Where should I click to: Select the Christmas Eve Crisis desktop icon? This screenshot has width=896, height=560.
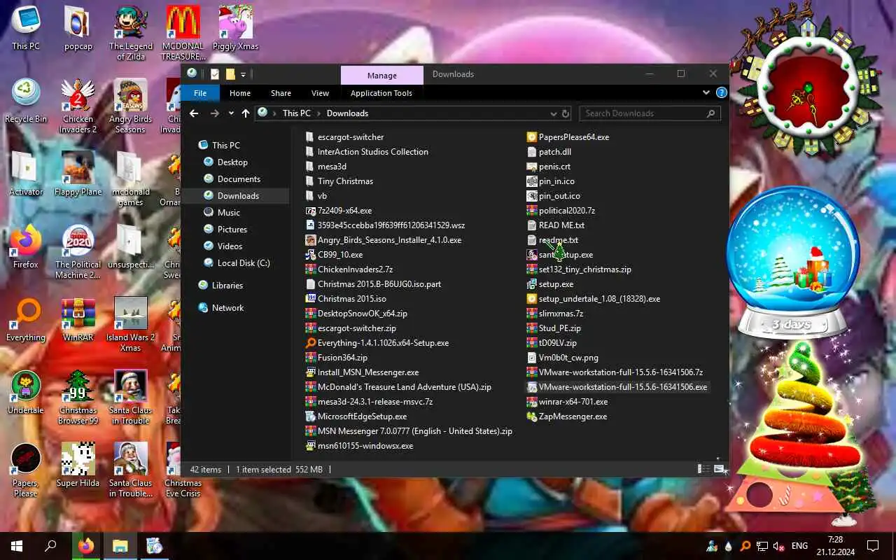183,470
